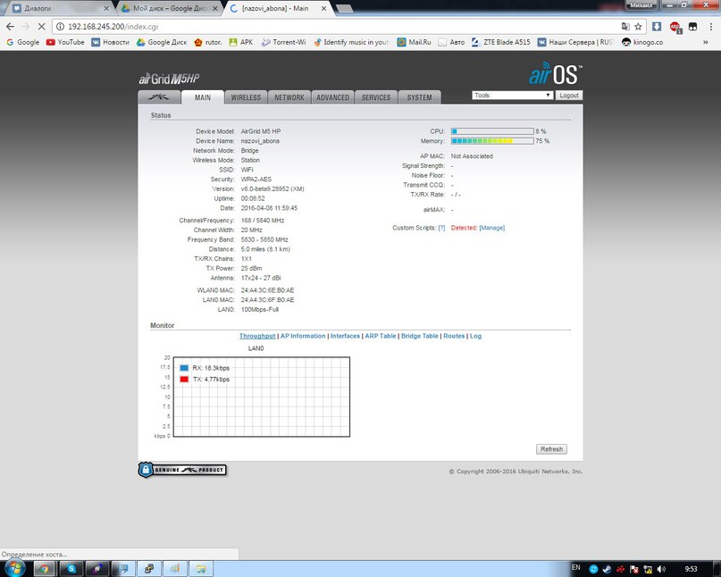Open the Mail.Ru bookmark

(414, 42)
